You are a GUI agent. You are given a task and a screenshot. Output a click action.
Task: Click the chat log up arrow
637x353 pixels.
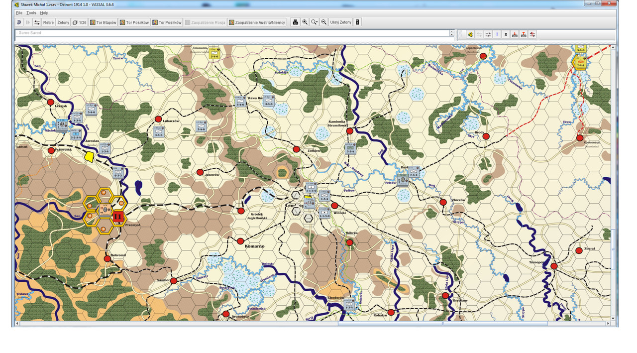[451, 31]
